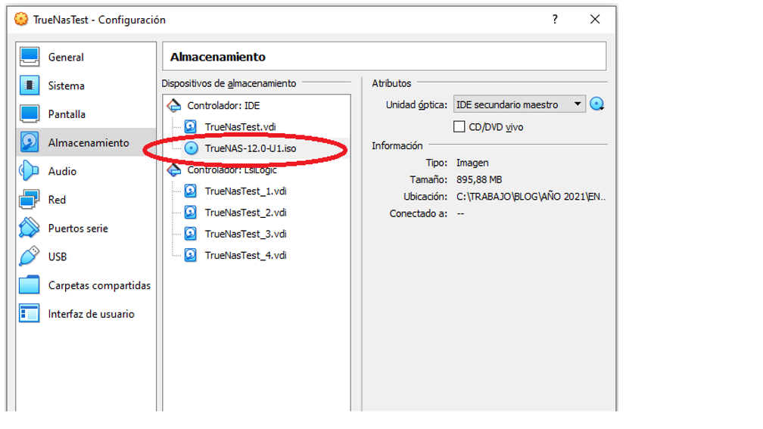Select TrueNasTest_3.vdi in the storage tree
The height and width of the screenshot is (429, 763).
pyautogui.click(x=246, y=234)
